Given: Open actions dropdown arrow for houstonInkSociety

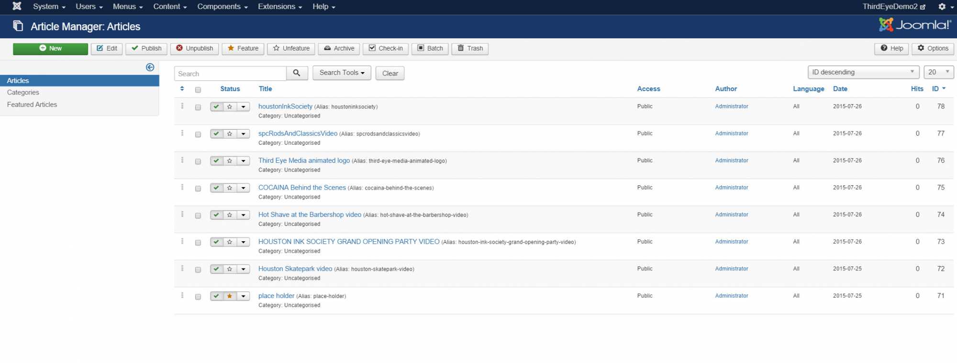Looking at the screenshot, I should click(243, 107).
